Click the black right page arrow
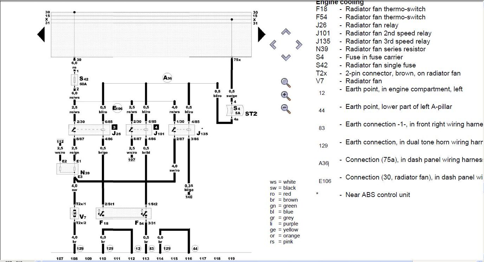This screenshot has width=484, height=262. pyautogui.click(x=262, y=34)
